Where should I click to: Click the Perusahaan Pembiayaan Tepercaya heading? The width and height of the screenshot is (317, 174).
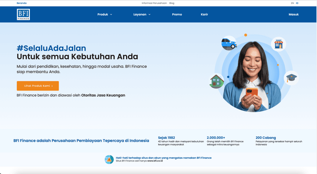coord(81,140)
